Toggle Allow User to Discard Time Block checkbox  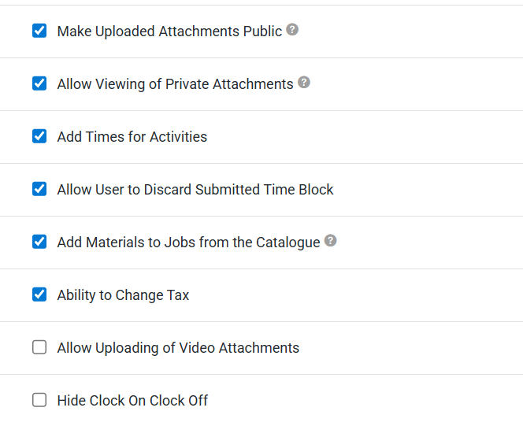click(x=39, y=189)
